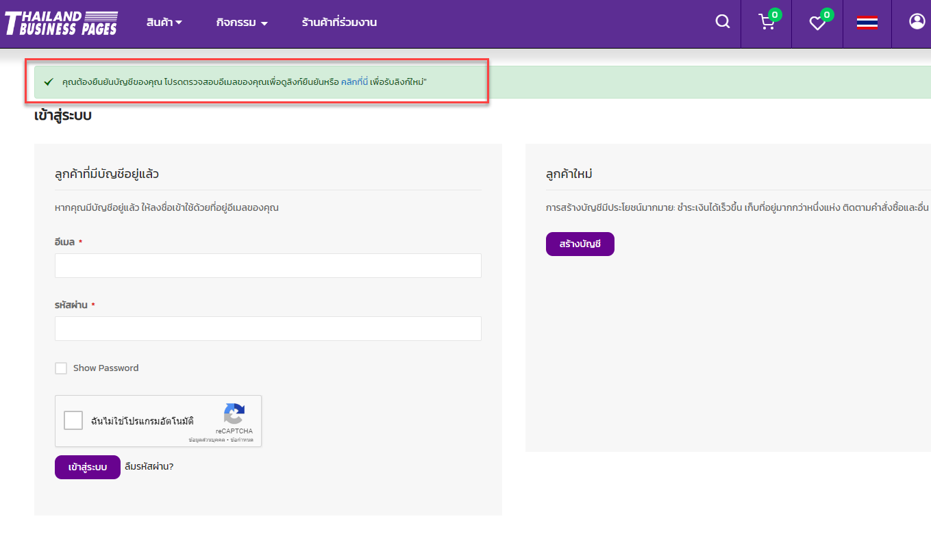This screenshot has height=534, width=931.
Task: Open the user account profile icon
Action: (x=917, y=22)
